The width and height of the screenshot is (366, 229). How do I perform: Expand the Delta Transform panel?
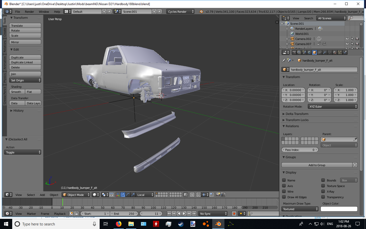297,114
